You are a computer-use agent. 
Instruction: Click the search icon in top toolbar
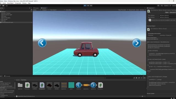[162, 5]
